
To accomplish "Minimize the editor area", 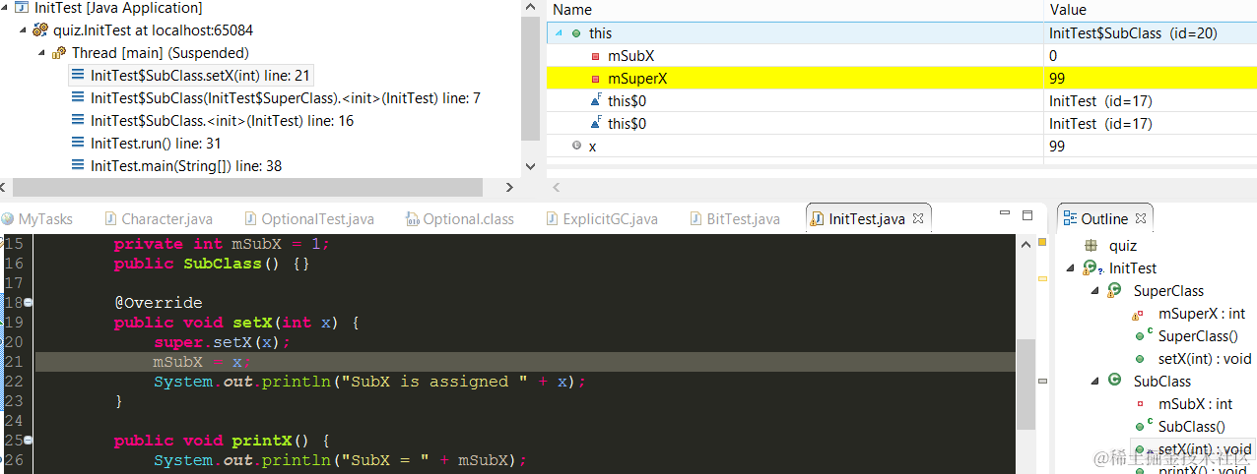I will (1005, 213).
